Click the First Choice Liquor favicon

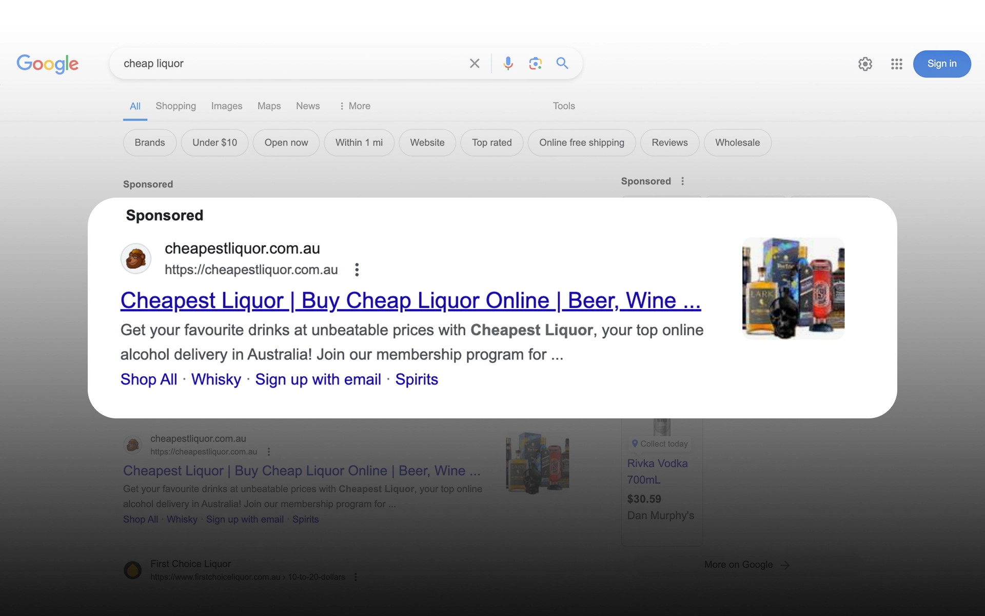[x=133, y=570]
